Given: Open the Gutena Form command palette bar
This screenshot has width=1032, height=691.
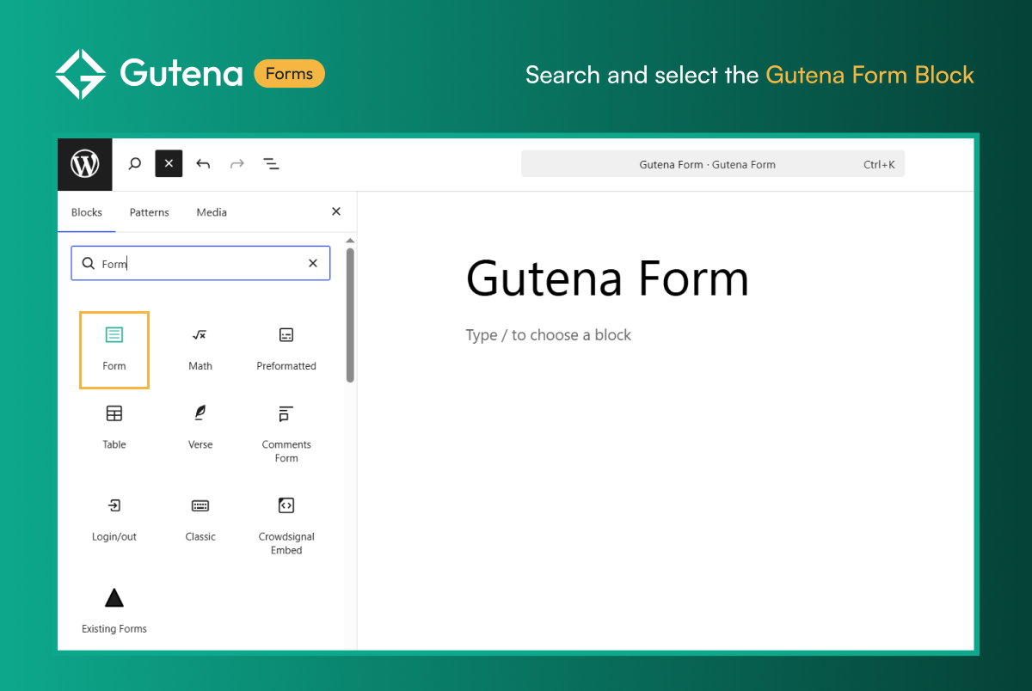Looking at the screenshot, I should (712, 164).
